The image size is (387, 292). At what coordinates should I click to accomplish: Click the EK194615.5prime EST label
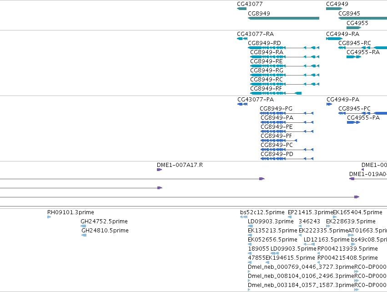290,258
